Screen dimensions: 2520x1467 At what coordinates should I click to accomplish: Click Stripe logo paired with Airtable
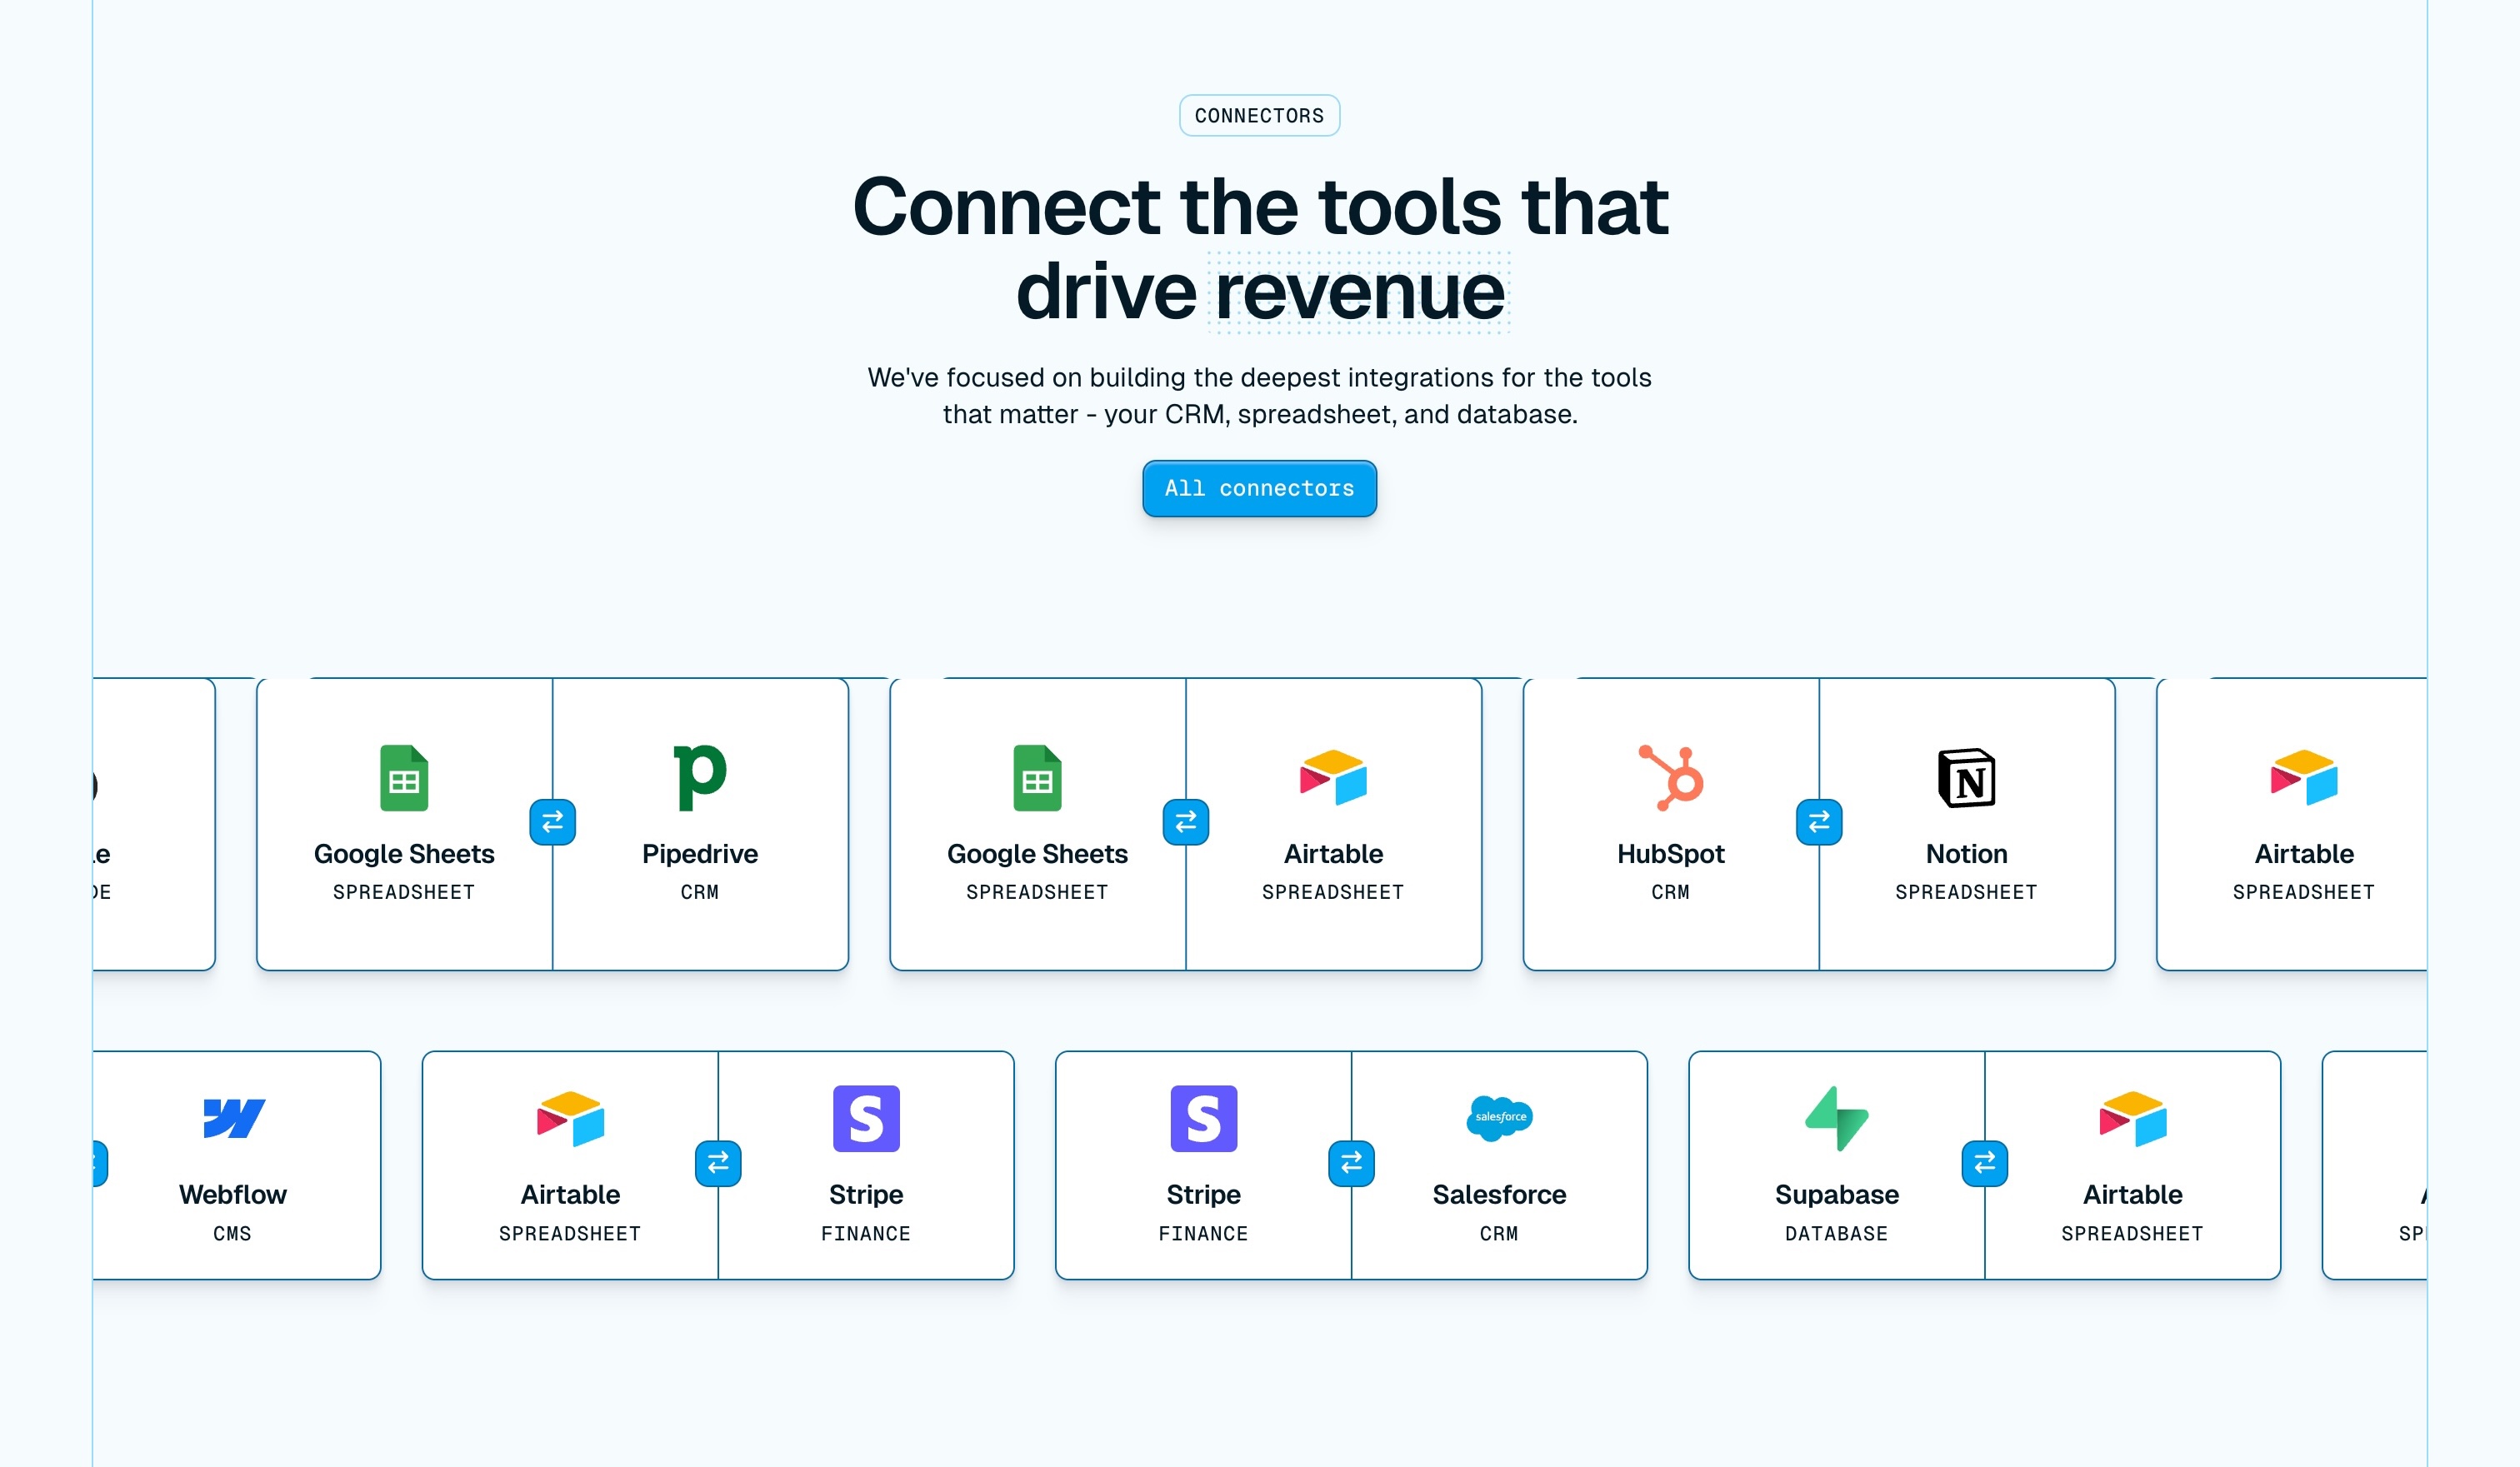(x=866, y=1118)
